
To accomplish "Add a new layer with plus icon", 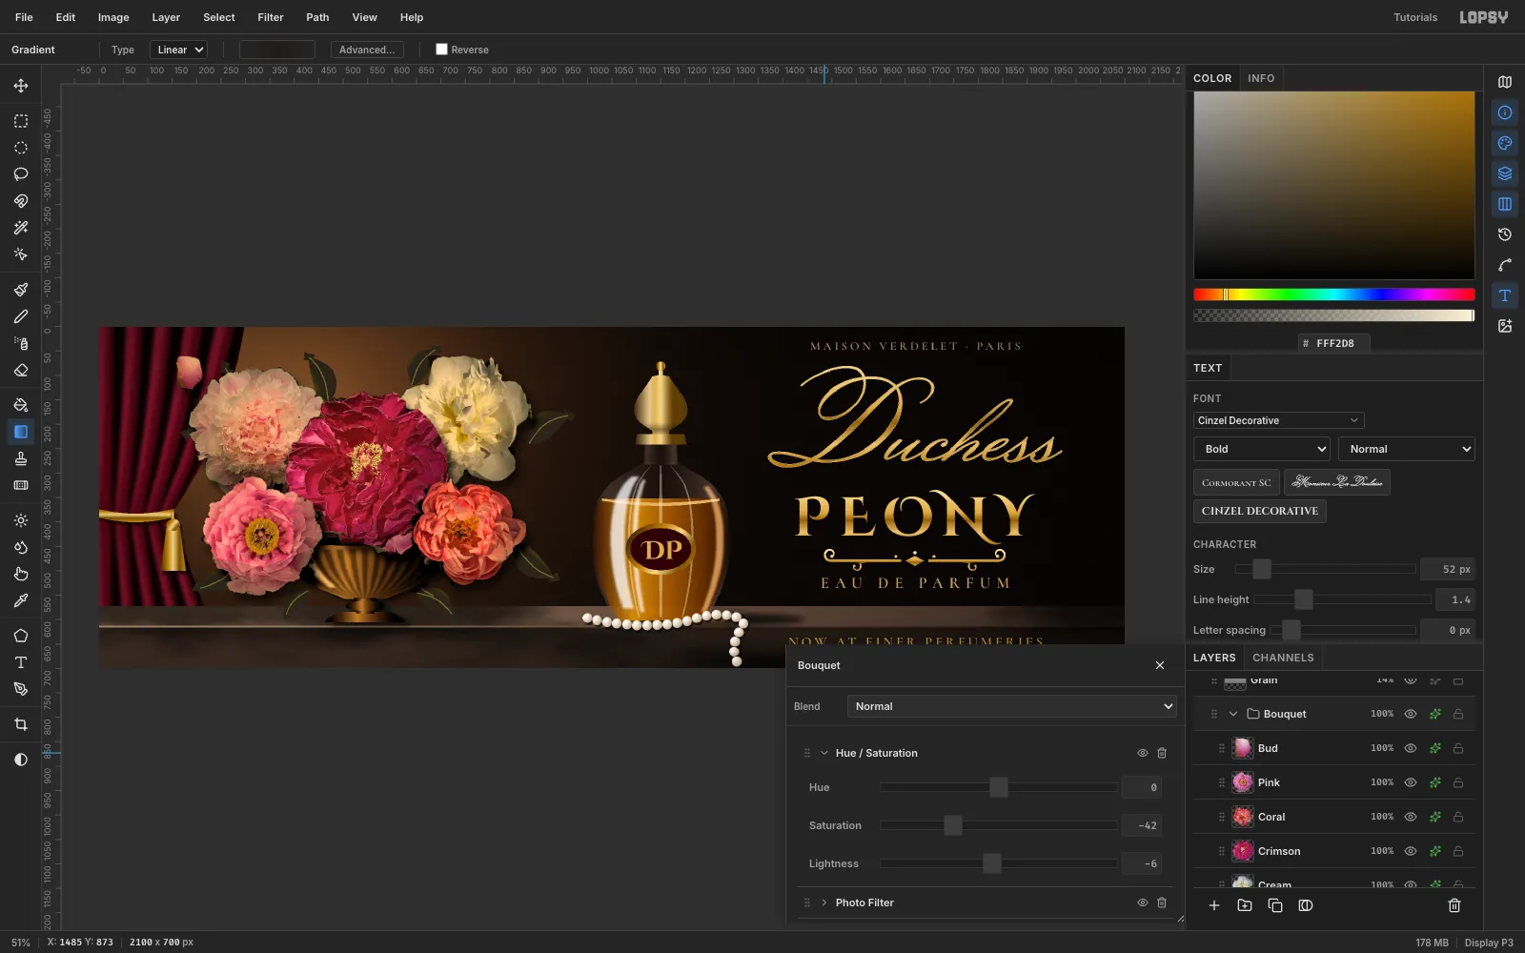I will coord(1214,905).
